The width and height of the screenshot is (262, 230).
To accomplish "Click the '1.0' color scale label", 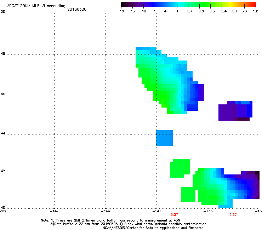I will click(256, 11).
